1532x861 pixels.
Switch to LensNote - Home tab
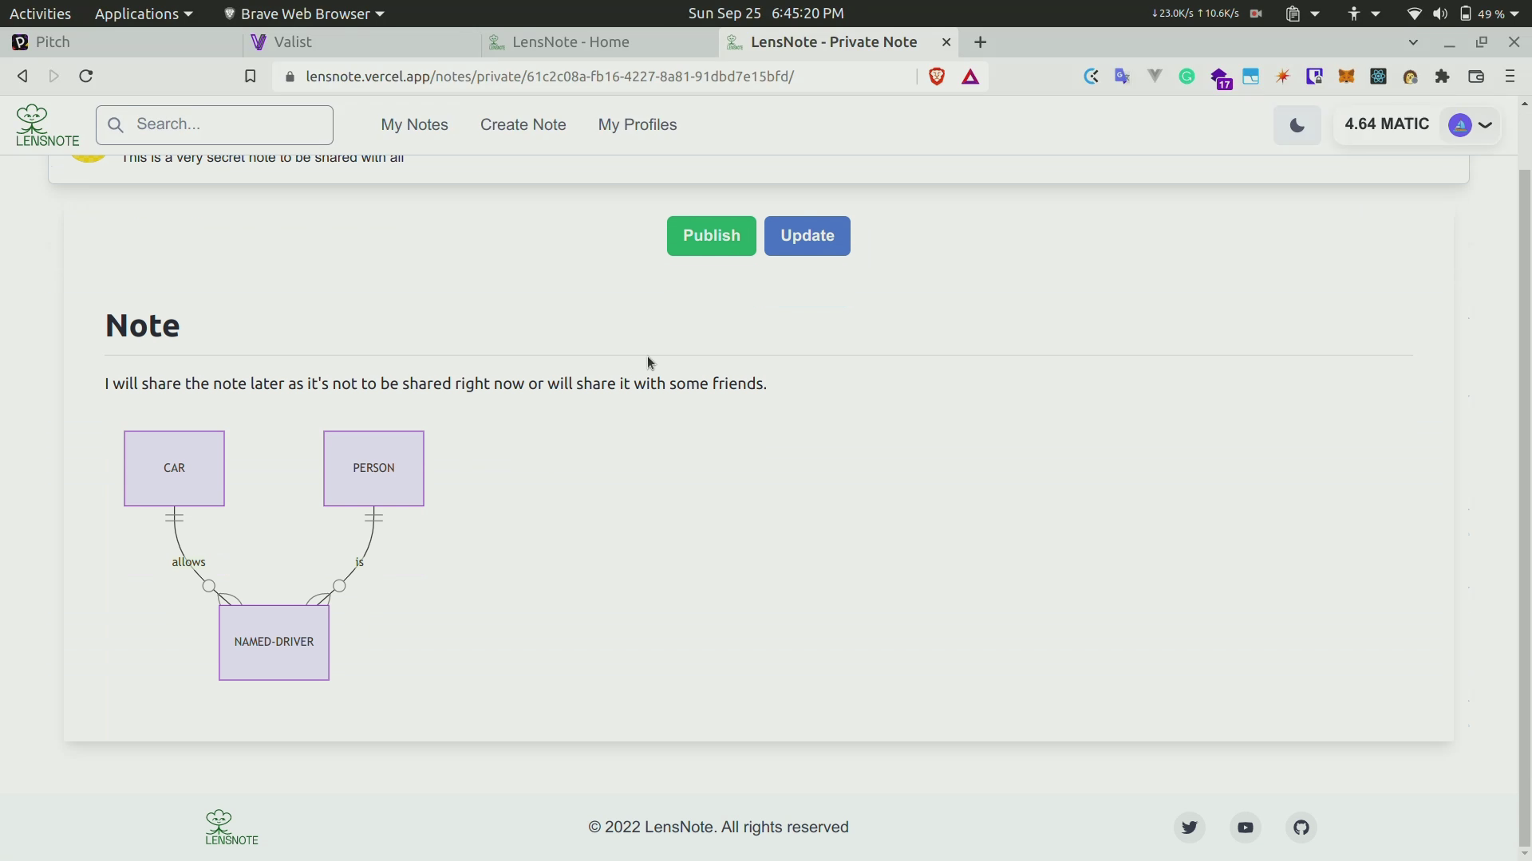pos(600,42)
